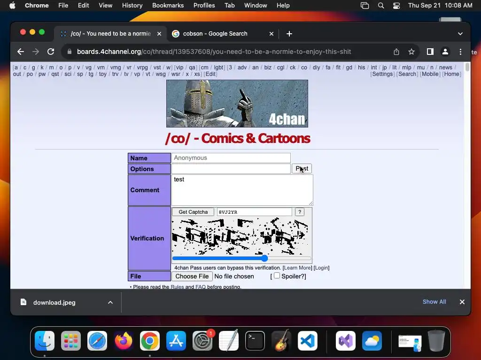Open Spotlight search in menu bar
The width and height of the screenshot is (481, 360).
point(380,6)
